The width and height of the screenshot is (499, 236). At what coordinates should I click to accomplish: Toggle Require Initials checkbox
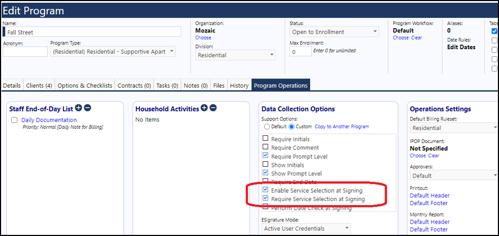(265, 138)
